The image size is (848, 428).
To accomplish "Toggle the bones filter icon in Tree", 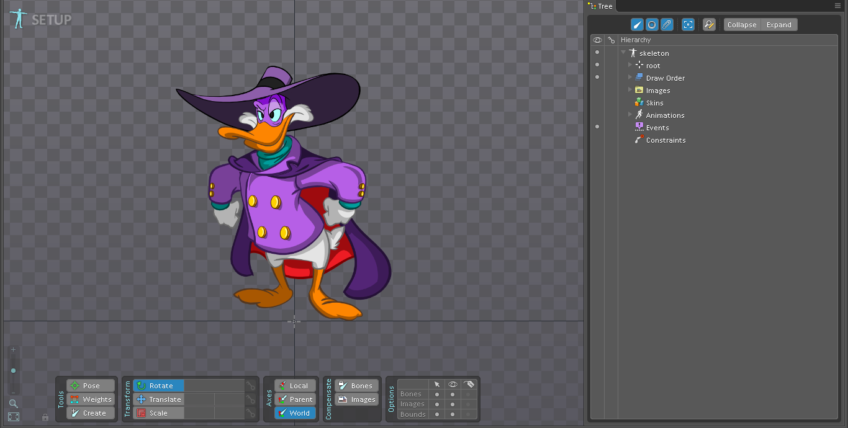I will pyautogui.click(x=637, y=25).
